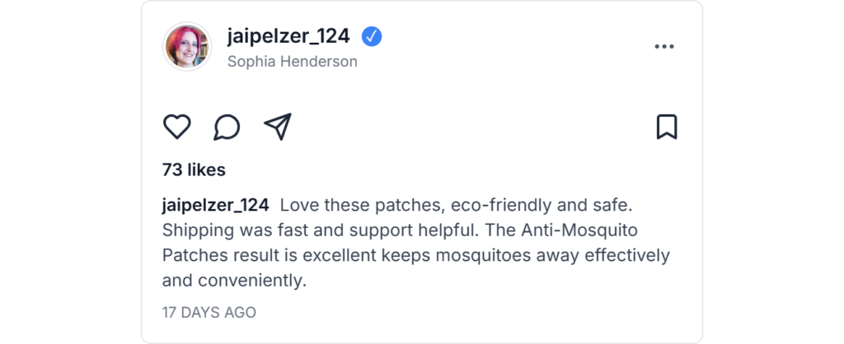Click the caption's last line 'and conveniently.'
This screenshot has width=844, height=344.
[x=234, y=281]
